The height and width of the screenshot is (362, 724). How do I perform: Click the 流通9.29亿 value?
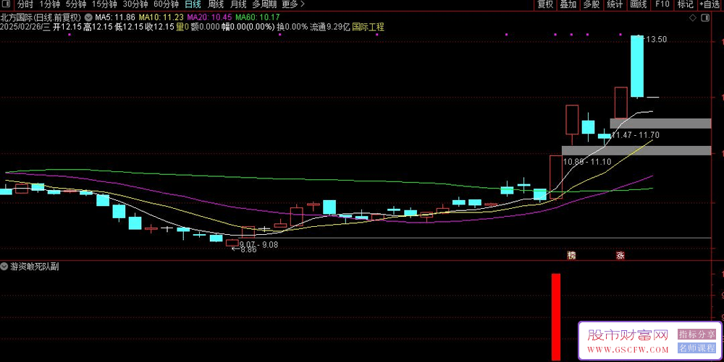[329, 27]
